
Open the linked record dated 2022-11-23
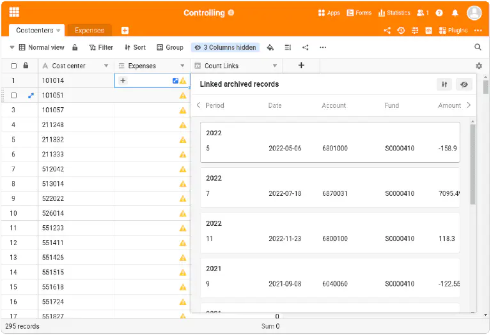click(x=330, y=233)
